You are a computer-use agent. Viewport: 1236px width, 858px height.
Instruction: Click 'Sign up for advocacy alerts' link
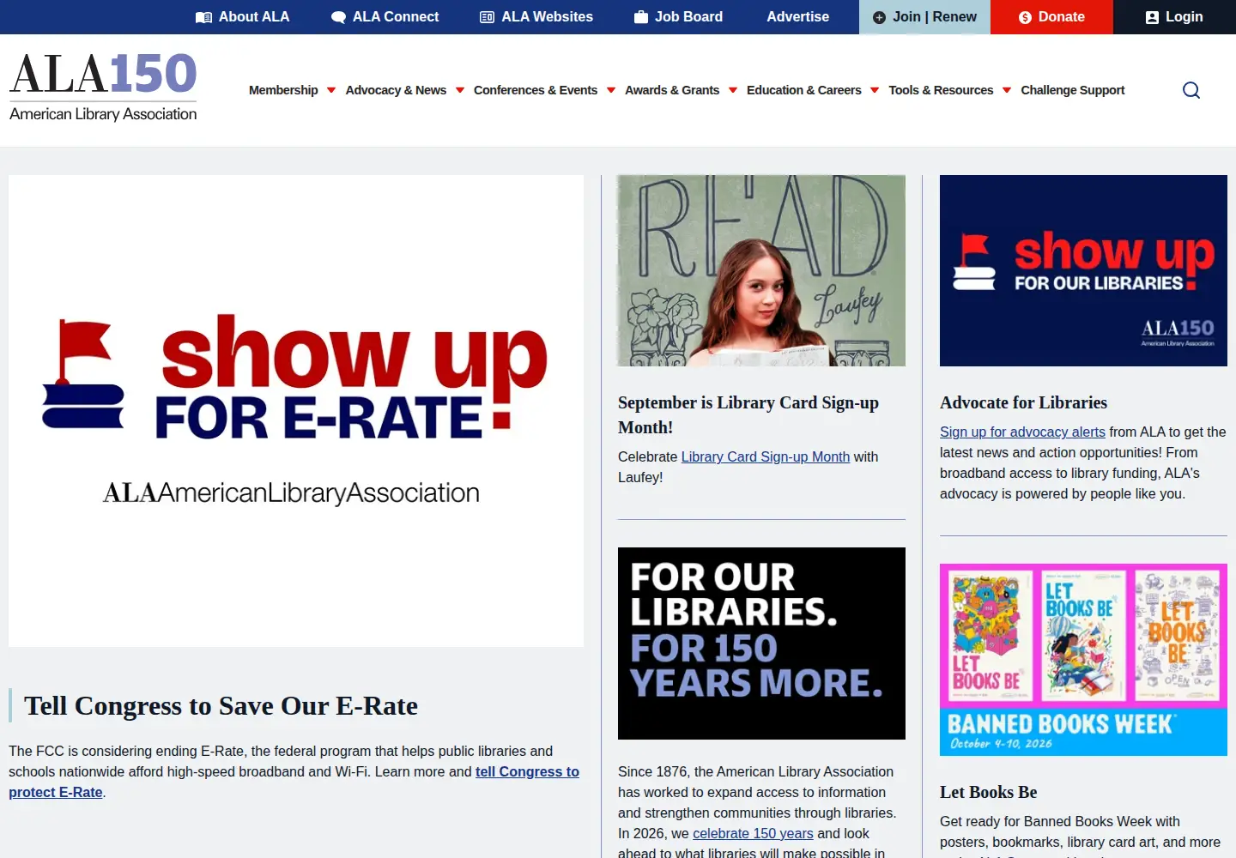tap(1022, 432)
